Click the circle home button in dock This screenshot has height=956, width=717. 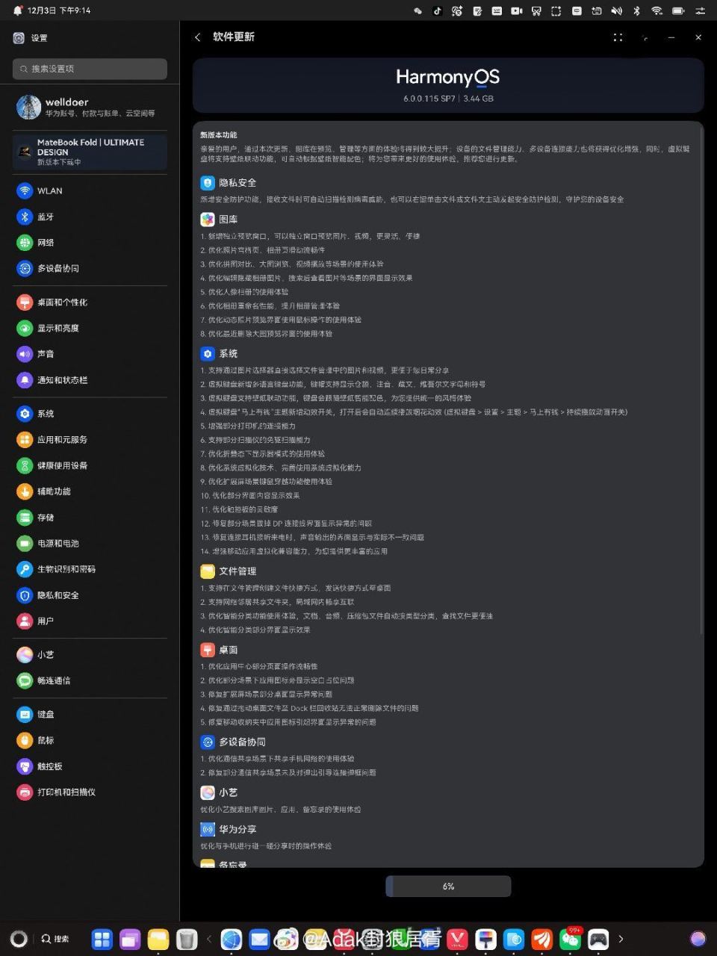(x=19, y=939)
